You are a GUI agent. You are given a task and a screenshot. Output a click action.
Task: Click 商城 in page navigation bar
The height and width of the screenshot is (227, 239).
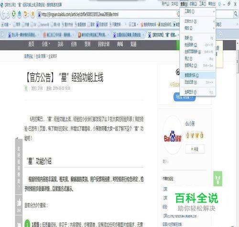tap(120, 44)
